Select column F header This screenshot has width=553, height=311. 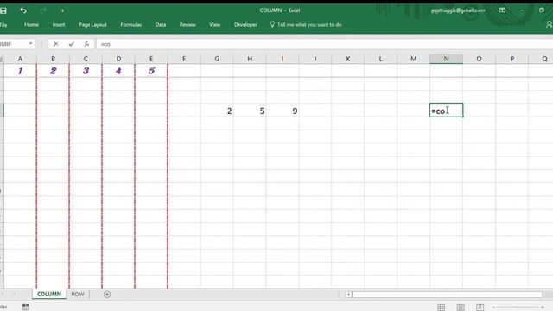point(184,59)
